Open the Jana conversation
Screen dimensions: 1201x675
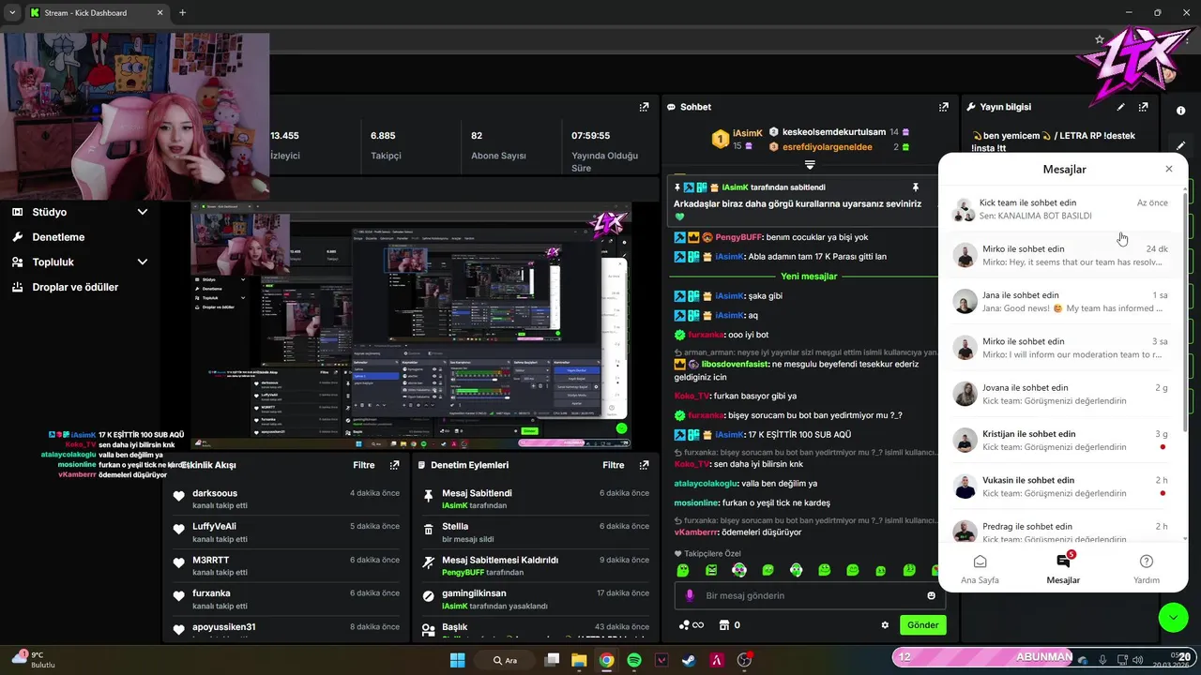tap(1061, 301)
